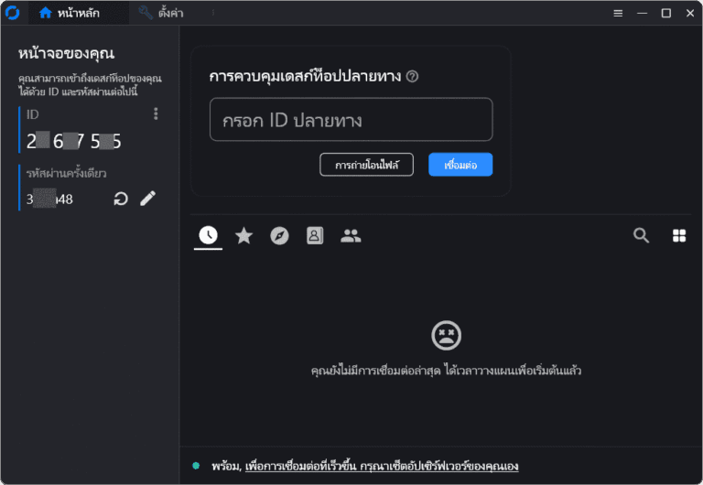The width and height of the screenshot is (703, 485).
Task: Maximize the RustDesk window
Action: click(666, 14)
